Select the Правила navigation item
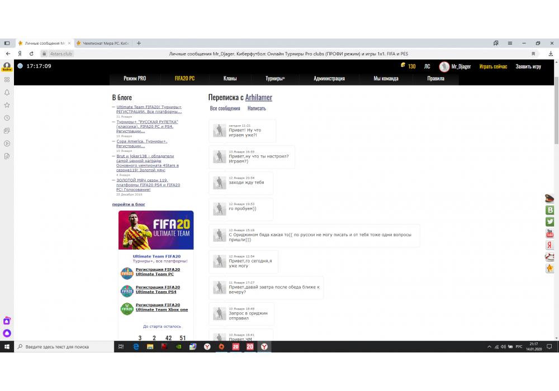 (x=435, y=79)
